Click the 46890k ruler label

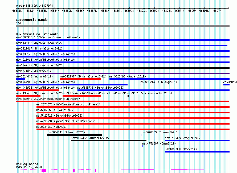(129, 11)
